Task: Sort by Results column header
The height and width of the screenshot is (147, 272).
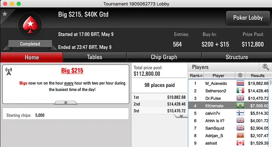Action: 257,75
